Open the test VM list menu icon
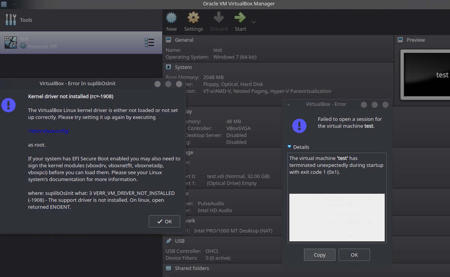450x277 pixels. 149,43
